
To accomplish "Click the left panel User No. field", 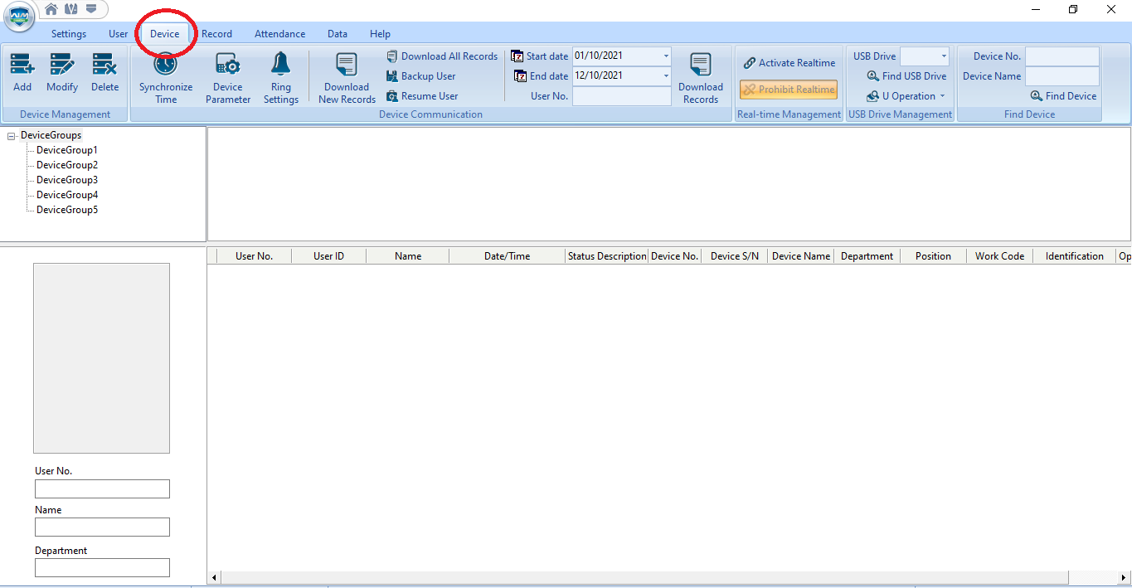I will click(102, 488).
